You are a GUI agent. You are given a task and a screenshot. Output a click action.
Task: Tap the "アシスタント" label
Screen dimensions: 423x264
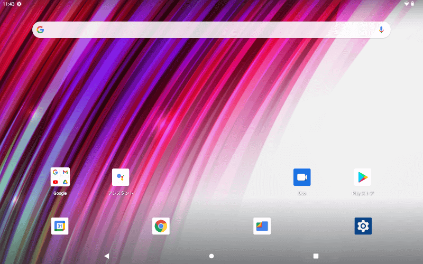121,193
